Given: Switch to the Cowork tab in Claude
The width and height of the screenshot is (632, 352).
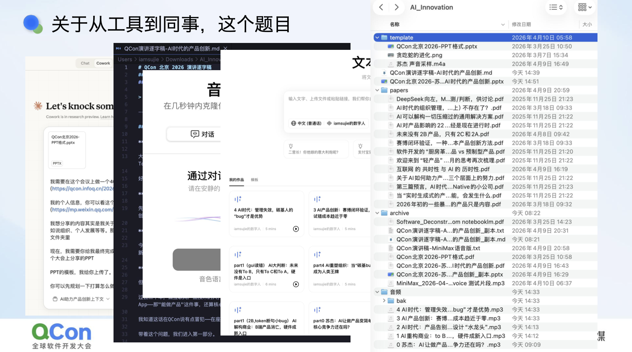Looking at the screenshot, I should (x=103, y=63).
